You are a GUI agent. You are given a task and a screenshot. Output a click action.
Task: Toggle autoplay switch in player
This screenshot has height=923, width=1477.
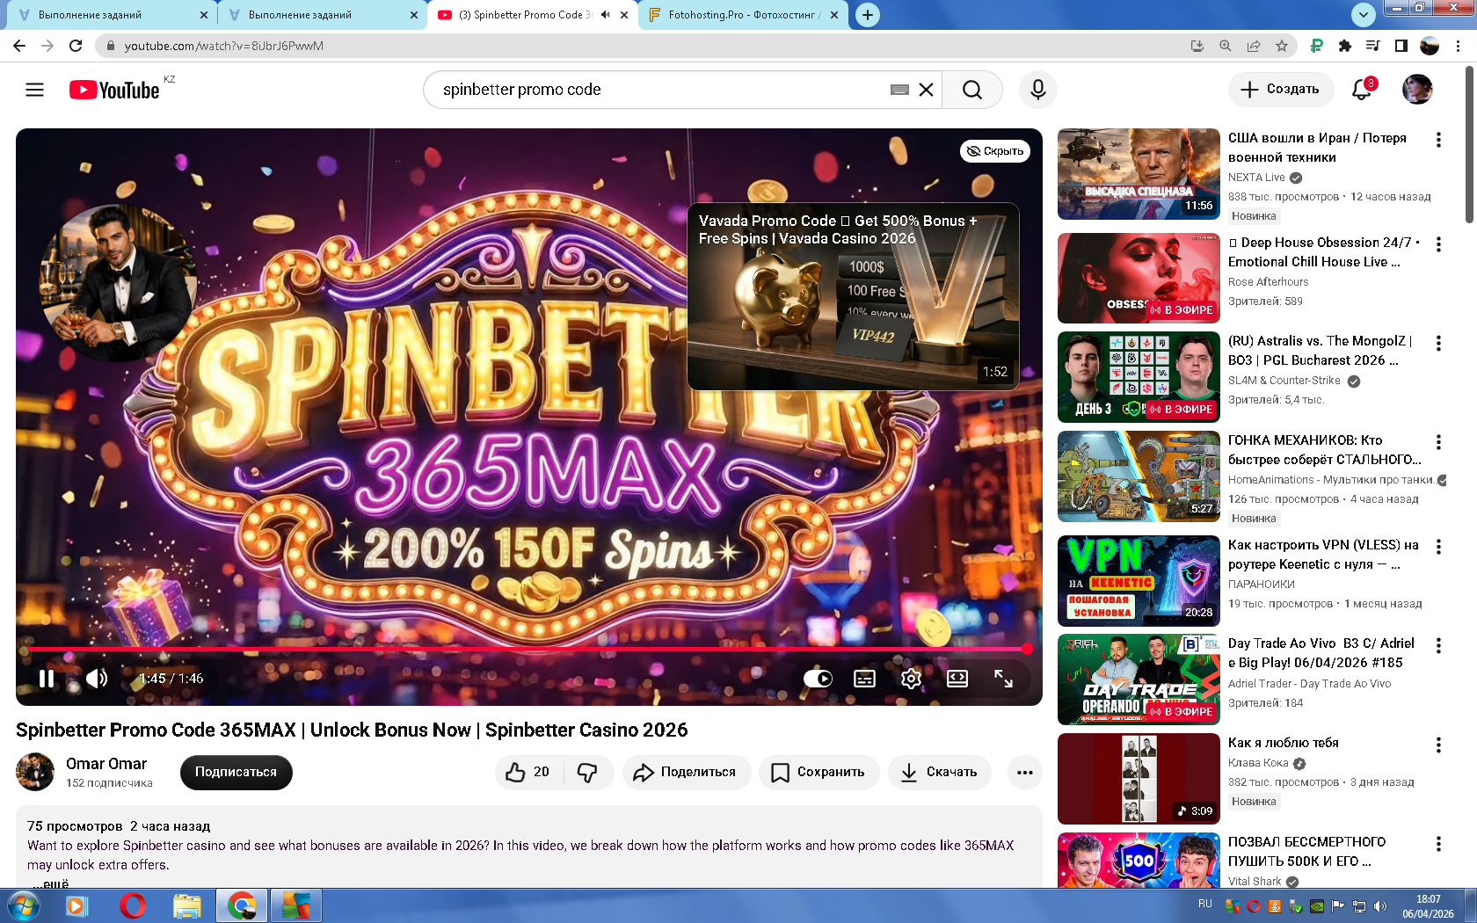tap(818, 679)
